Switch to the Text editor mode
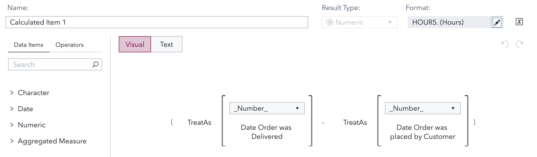This screenshot has width=537, height=157. tap(166, 45)
